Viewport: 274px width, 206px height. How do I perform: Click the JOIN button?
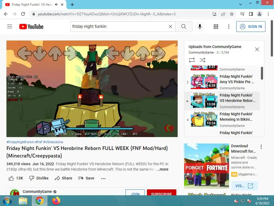(x=135, y=193)
